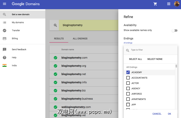The width and height of the screenshot is (181, 118).
Task: Confirm endings selection with OK
Action: pos(169,114)
